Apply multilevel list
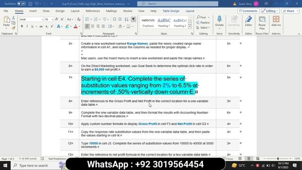Image resolution: width=302 pixels, height=170 pixels. coord(104,19)
